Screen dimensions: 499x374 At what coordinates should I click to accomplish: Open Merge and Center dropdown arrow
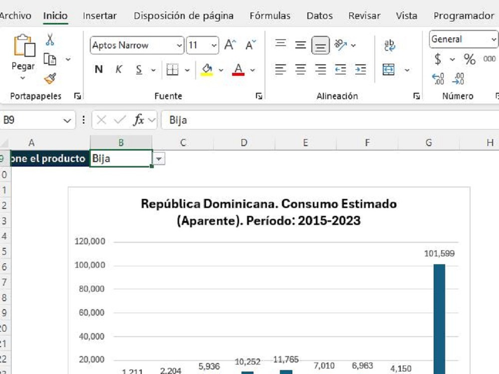click(407, 70)
